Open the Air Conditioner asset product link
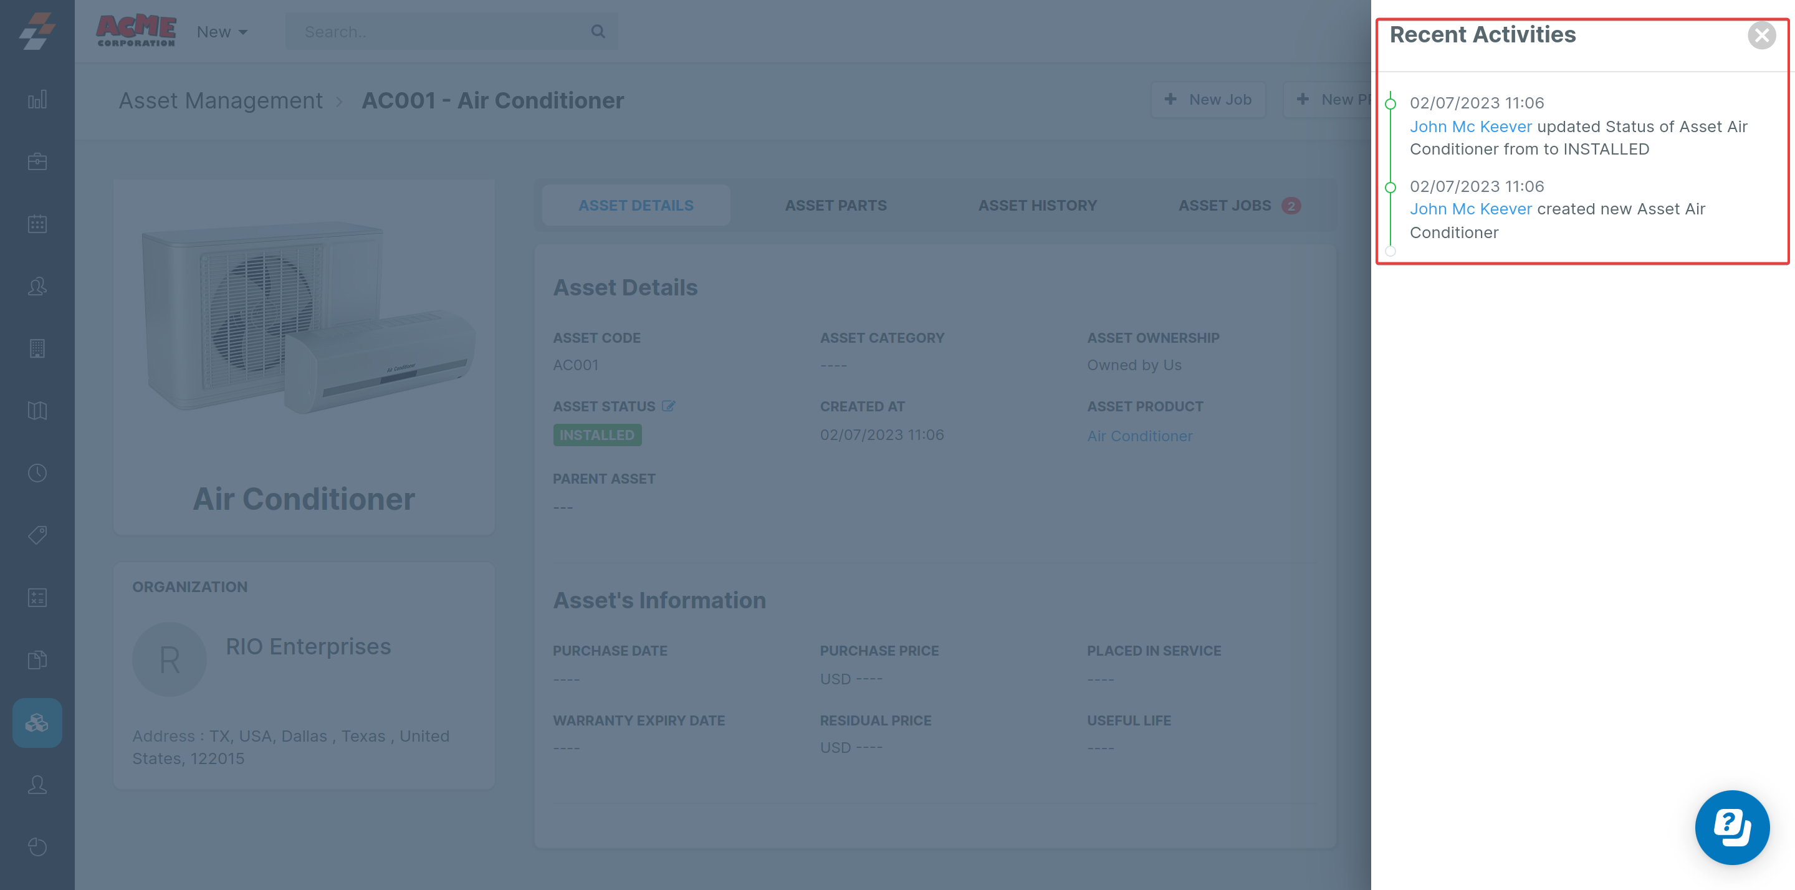This screenshot has width=1795, height=890. click(x=1139, y=436)
